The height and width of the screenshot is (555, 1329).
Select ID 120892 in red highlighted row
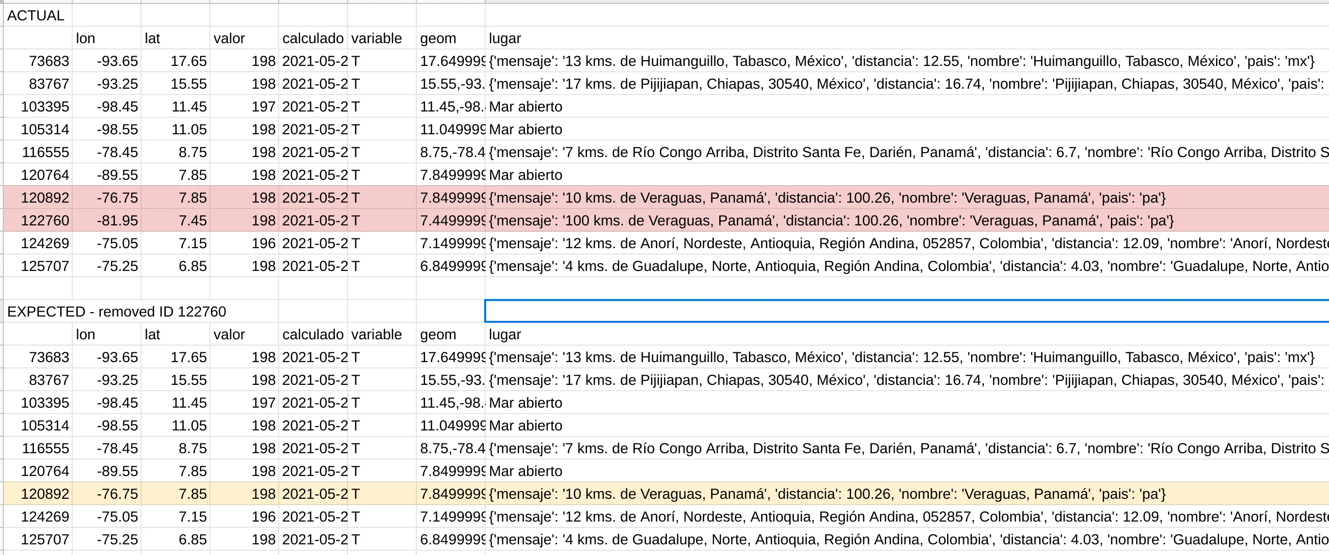tap(45, 198)
